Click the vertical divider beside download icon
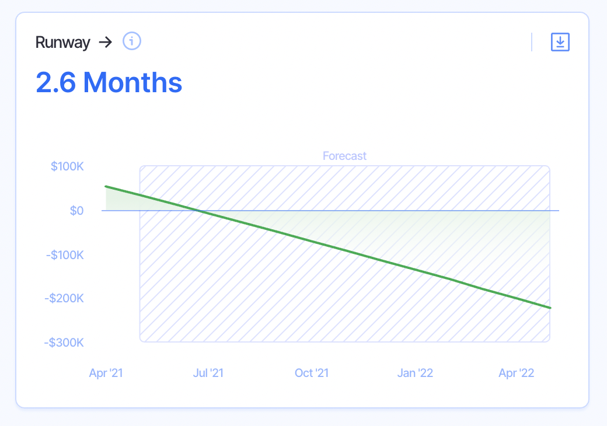Screen dimensions: 607x426 point(532,42)
